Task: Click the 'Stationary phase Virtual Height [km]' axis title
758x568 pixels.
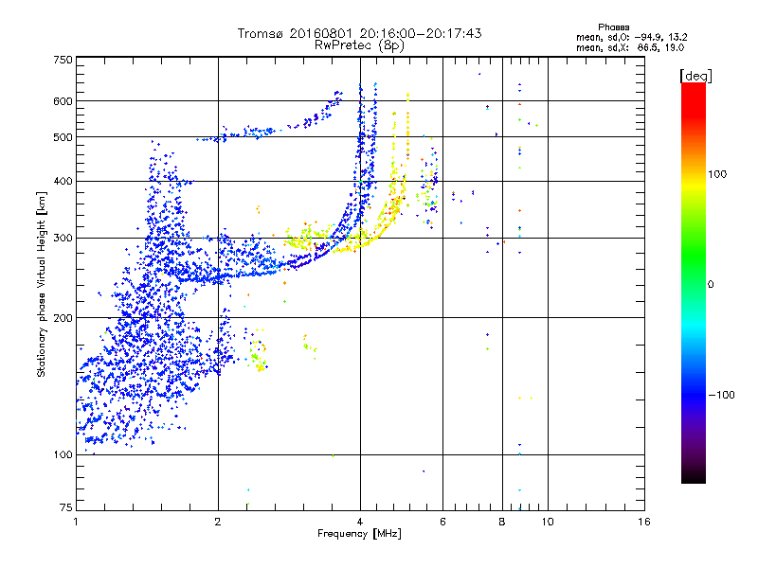Action: click(42, 284)
